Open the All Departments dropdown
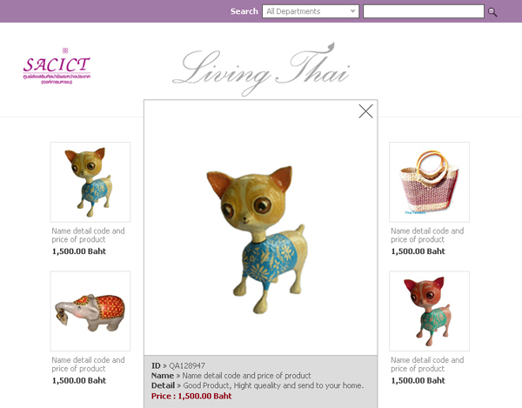522x408 pixels. (x=311, y=11)
